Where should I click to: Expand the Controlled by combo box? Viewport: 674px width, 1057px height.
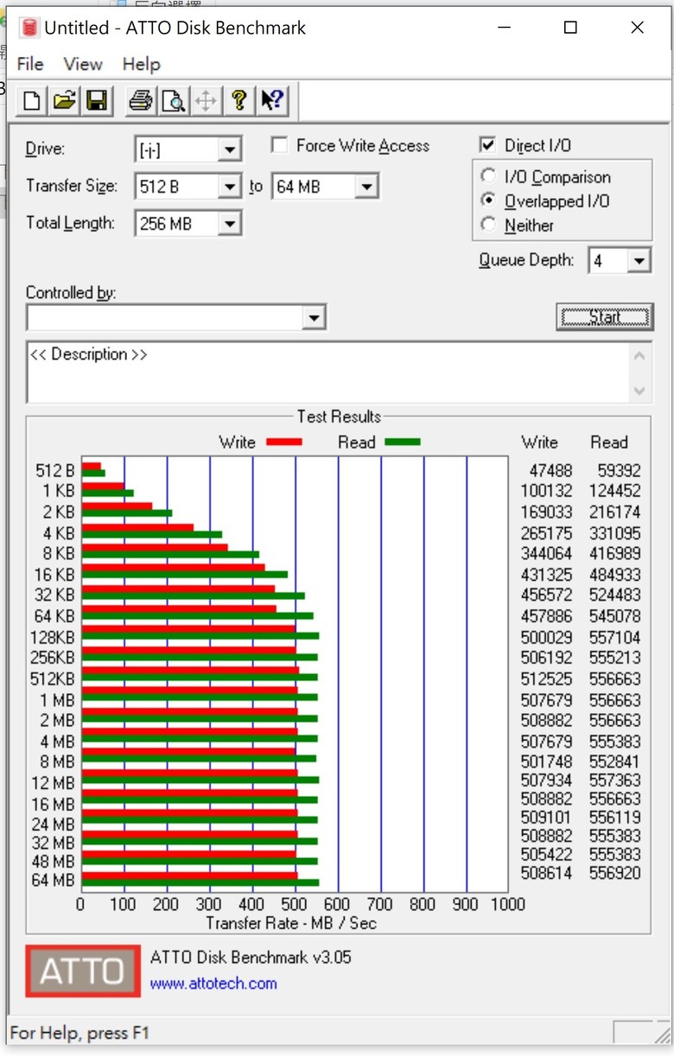(x=313, y=318)
